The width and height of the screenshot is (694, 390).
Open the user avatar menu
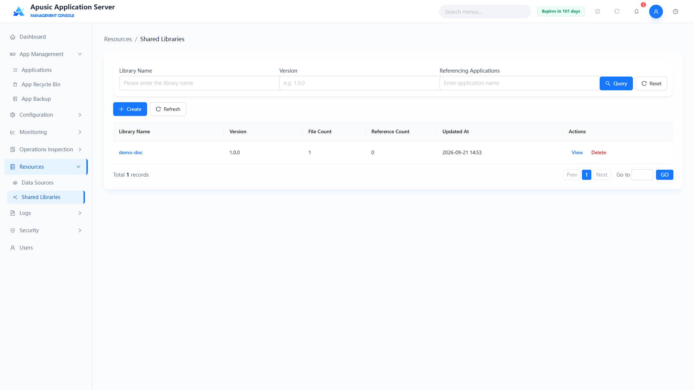[x=656, y=12]
